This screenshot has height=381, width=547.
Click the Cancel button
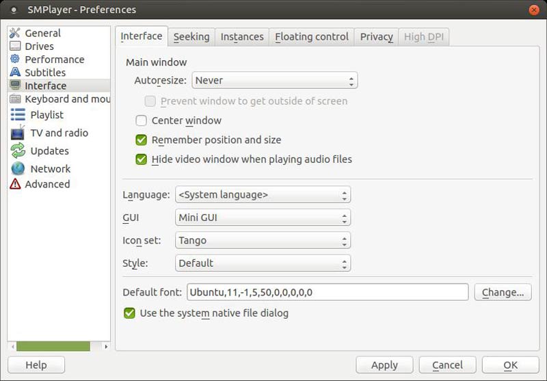click(448, 365)
